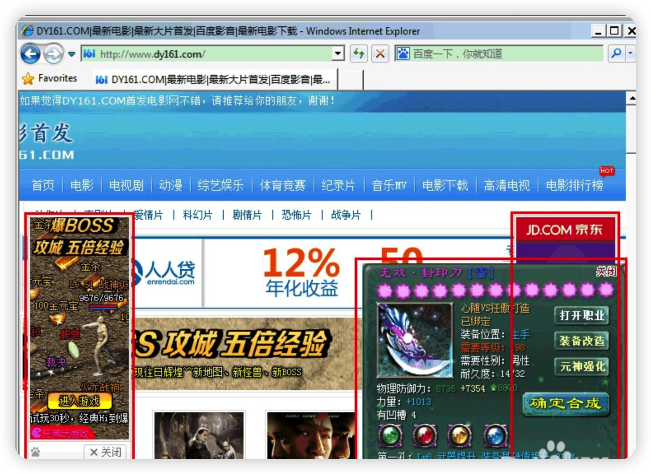The image size is (651, 474).
Task: Click the scrollbar up arrow
Action: (x=631, y=98)
